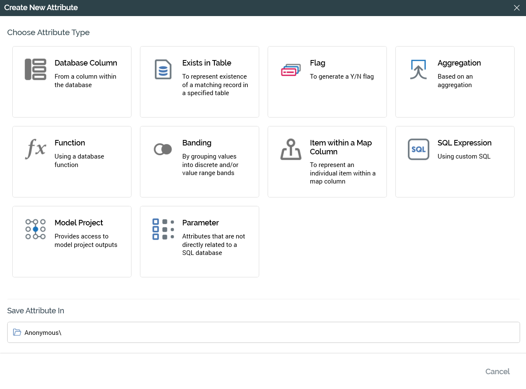Click the folder icon in save path
The height and width of the screenshot is (389, 526).
point(17,332)
